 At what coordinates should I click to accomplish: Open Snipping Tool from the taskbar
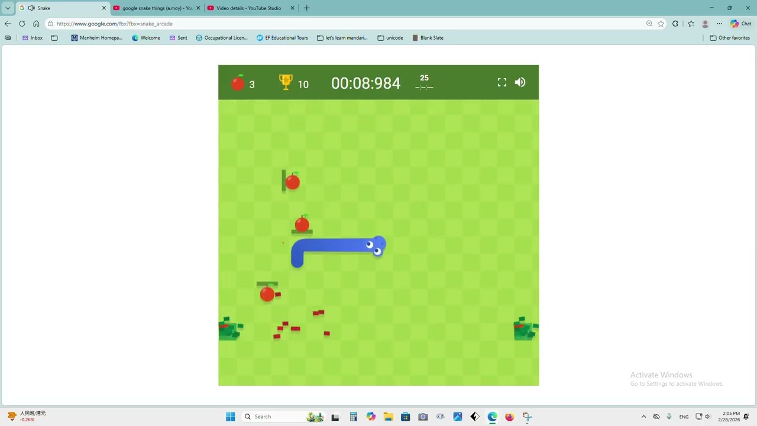pos(527,417)
